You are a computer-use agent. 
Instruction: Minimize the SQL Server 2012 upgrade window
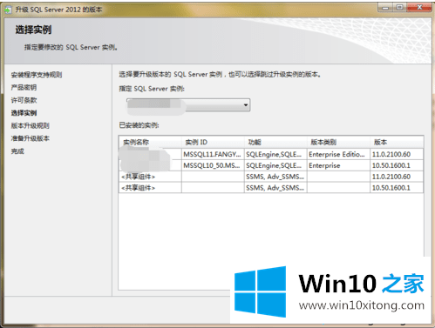pos(385,8)
